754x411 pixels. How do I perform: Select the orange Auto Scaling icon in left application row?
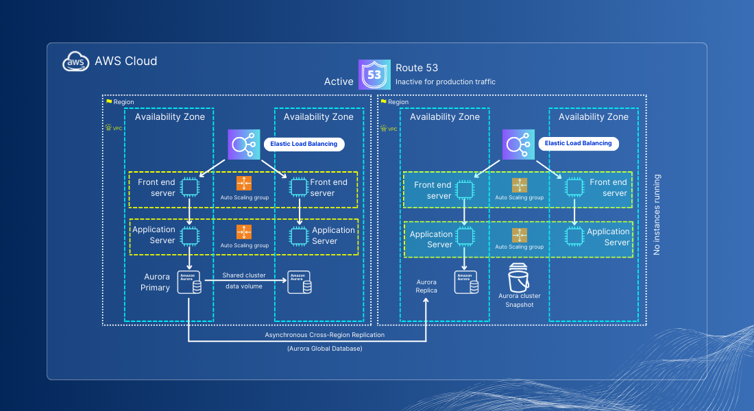point(244,232)
